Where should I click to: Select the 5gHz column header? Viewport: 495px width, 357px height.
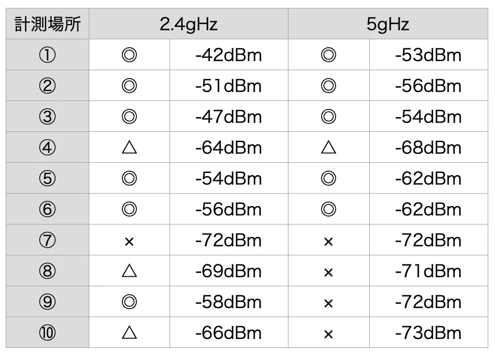[x=388, y=24]
